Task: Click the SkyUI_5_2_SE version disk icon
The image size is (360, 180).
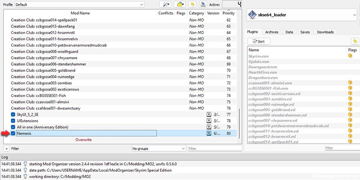Action: [209, 114]
